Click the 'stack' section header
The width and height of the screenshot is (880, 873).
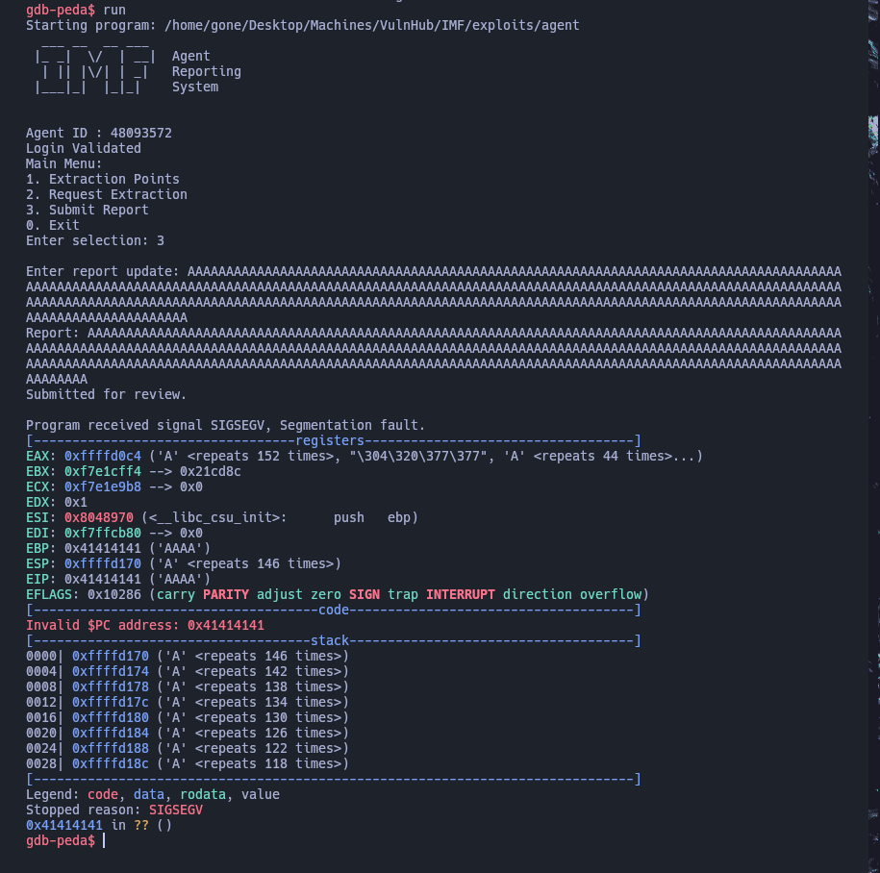[x=330, y=640]
